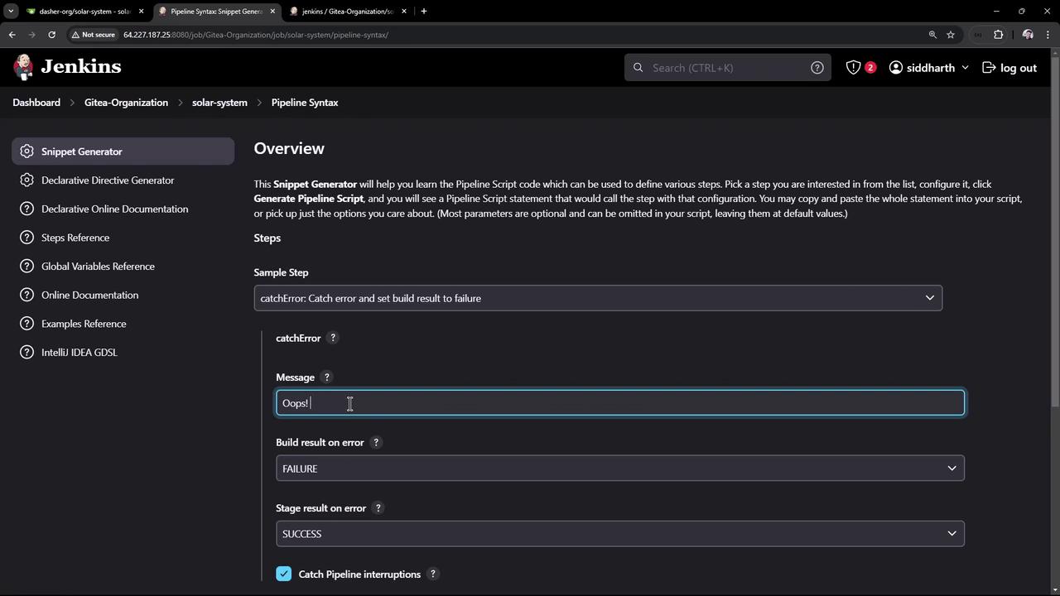This screenshot has height=596, width=1060.
Task: Open the security warnings shield icon
Action: point(853,68)
